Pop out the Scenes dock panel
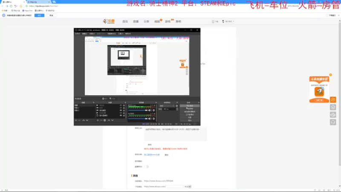This screenshot has width=341, height=192. [x=94, y=102]
